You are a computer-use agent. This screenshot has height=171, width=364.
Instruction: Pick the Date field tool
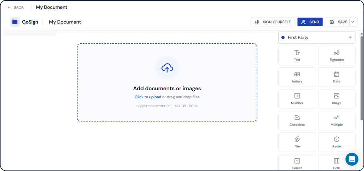pyautogui.click(x=337, y=77)
